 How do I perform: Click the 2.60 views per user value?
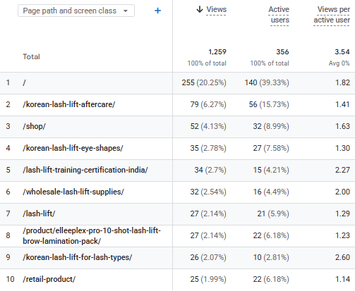342,257
